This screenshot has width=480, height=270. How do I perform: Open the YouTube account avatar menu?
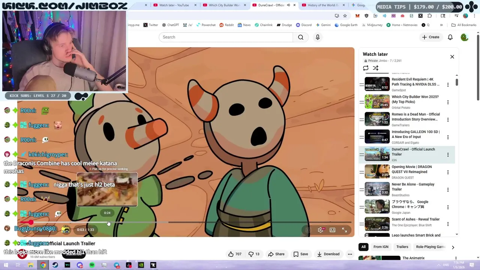tap(464, 37)
